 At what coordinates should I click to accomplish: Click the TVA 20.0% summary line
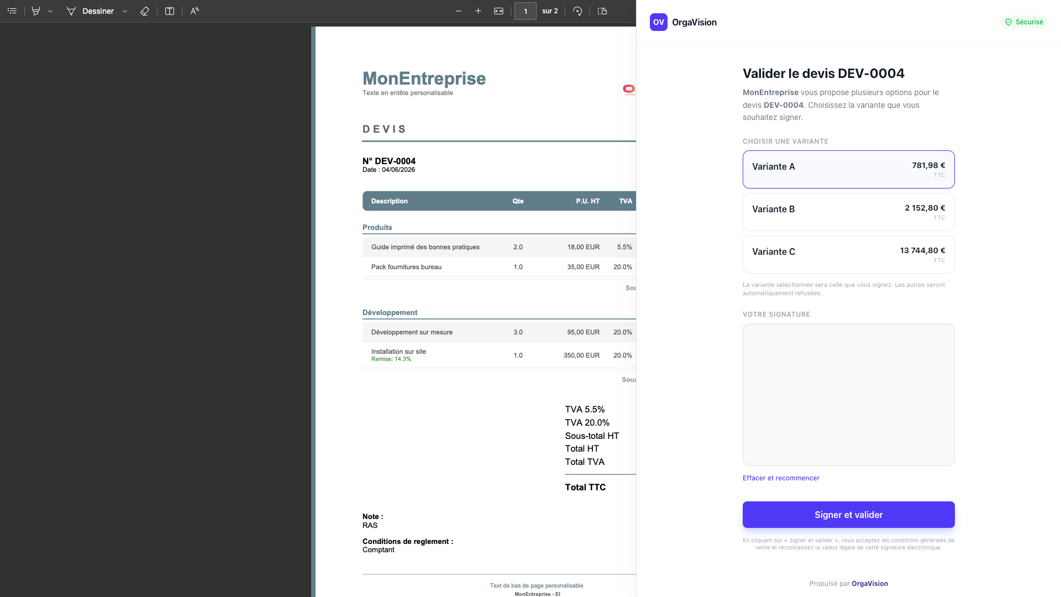587,422
